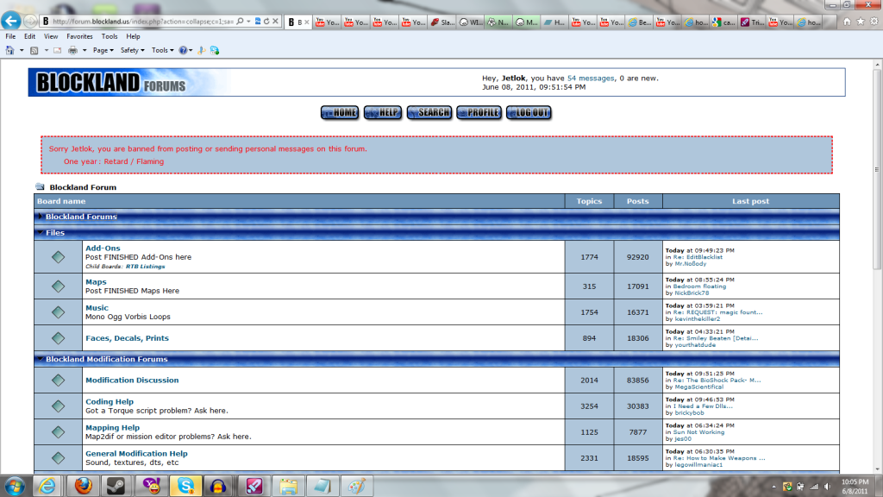Collapse Blockland Modification Forums category
Image resolution: width=883 pixels, height=497 pixels.
(x=40, y=359)
